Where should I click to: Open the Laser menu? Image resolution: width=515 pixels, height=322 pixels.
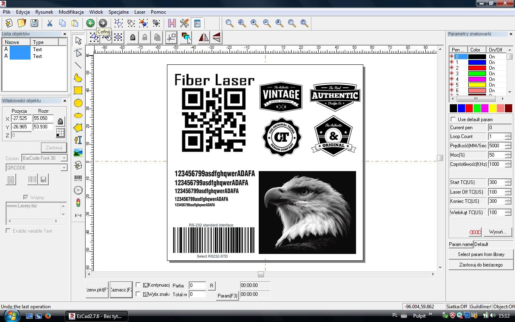[x=140, y=12]
